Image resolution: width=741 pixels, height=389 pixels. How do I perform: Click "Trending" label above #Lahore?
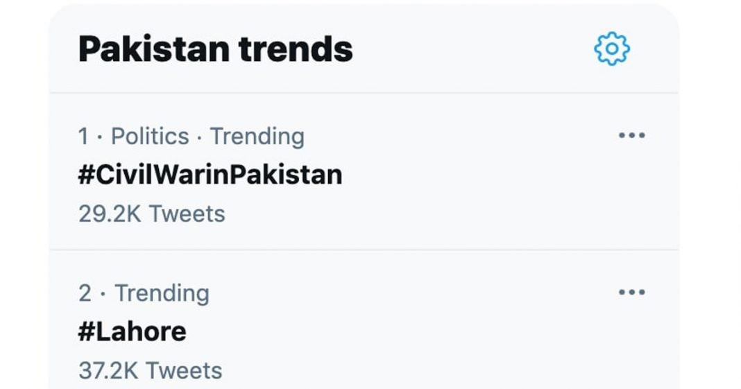(162, 293)
